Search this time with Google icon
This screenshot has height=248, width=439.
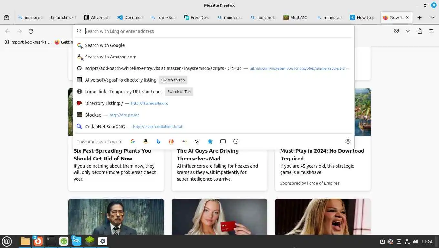click(x=133, y=141)
